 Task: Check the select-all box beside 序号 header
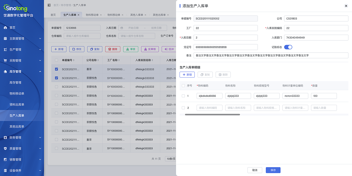(x=183, y=86)
